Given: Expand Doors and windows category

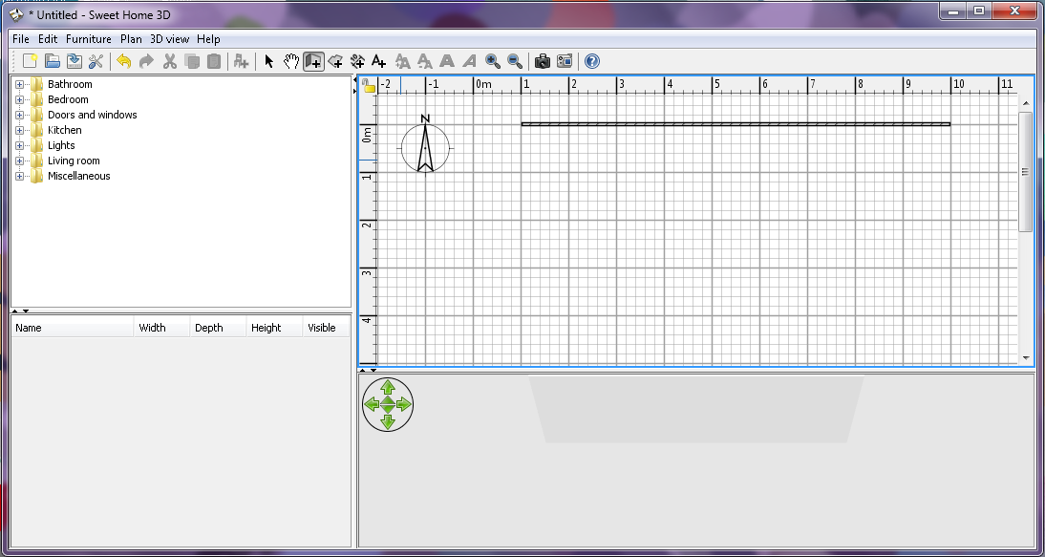Looking at the screenshot, I should [x=19, y=116].
